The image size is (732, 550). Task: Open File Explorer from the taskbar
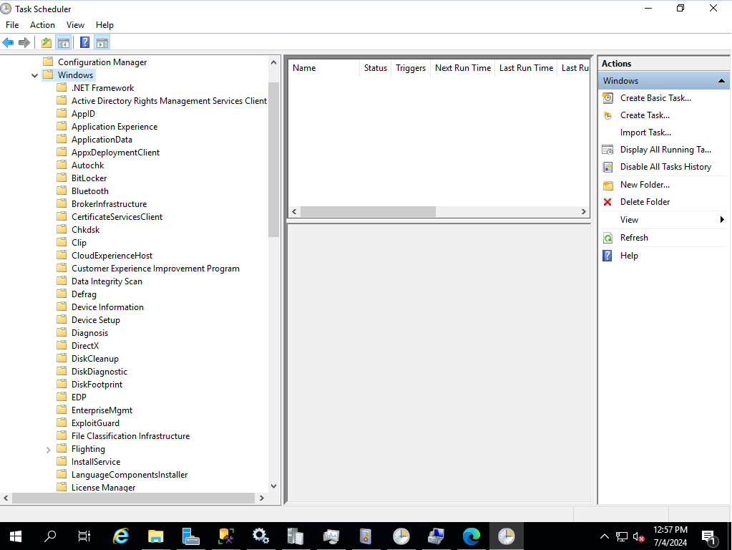[155, 536]
